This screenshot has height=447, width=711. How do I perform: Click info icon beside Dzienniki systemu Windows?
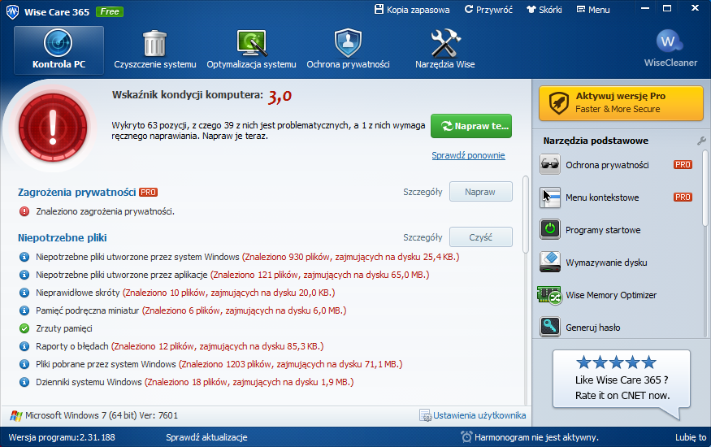pyautogui.click(x=24, y=382)
